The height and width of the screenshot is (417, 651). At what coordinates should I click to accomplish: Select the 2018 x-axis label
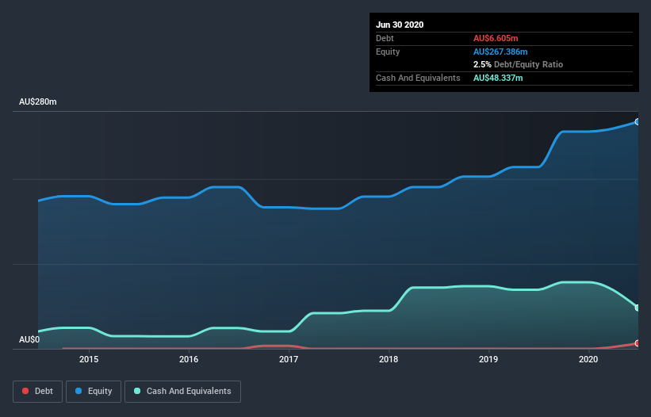pyautogui.click(x=389, y=359)
